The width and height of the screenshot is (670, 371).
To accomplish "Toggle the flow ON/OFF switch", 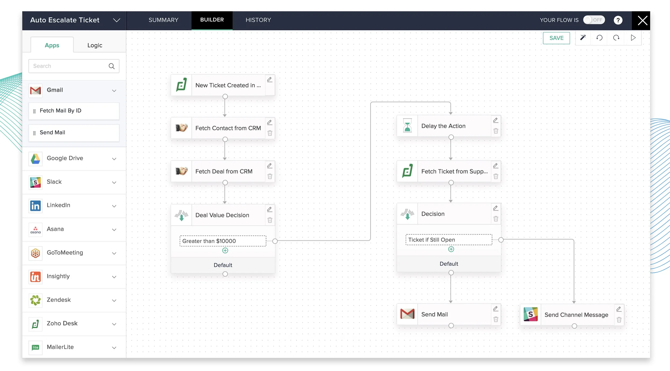I will click(594, 20).
